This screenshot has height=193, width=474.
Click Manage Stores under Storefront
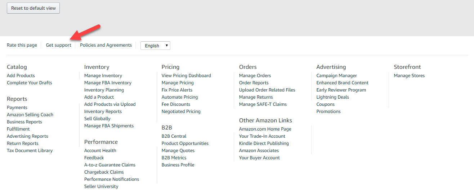coord(409,76)
